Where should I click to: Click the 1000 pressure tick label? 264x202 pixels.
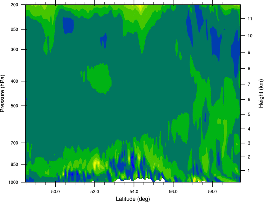coord(13,182)
